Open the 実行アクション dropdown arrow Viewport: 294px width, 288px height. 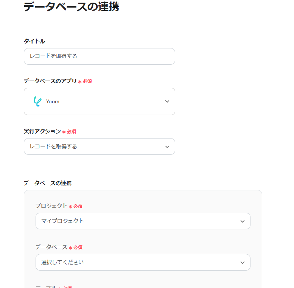click(x=167, y=147)
